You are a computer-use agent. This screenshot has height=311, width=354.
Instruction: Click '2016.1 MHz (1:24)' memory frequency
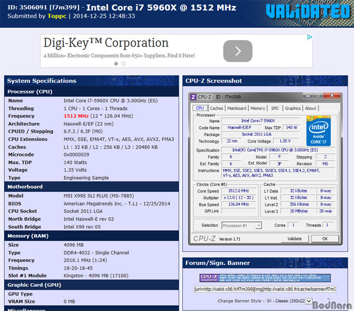coord(85,260)
